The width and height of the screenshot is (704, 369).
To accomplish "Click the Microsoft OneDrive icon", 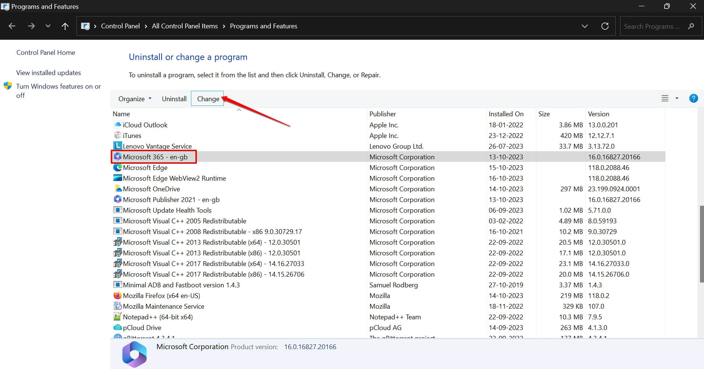I will click(117, 189).
